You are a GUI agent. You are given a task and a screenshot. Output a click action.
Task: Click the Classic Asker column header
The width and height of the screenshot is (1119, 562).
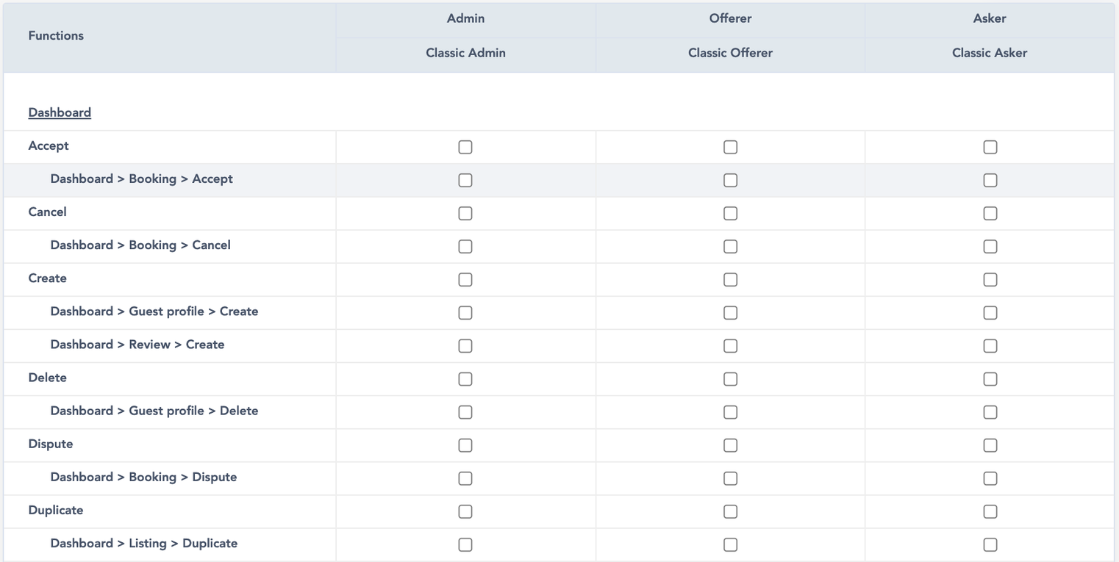pos(990,53)
